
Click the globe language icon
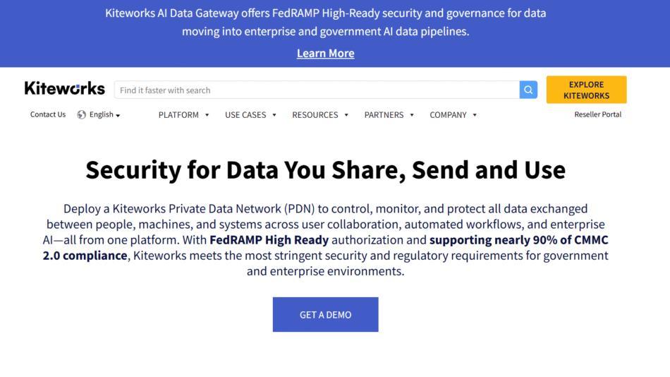click(x=82, y=114)
